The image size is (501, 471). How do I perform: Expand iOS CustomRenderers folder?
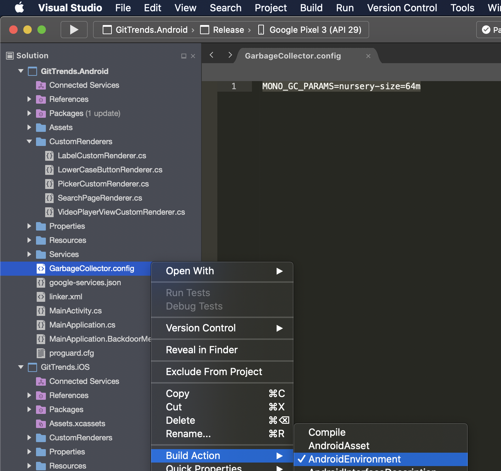click(x=29, y=438)
